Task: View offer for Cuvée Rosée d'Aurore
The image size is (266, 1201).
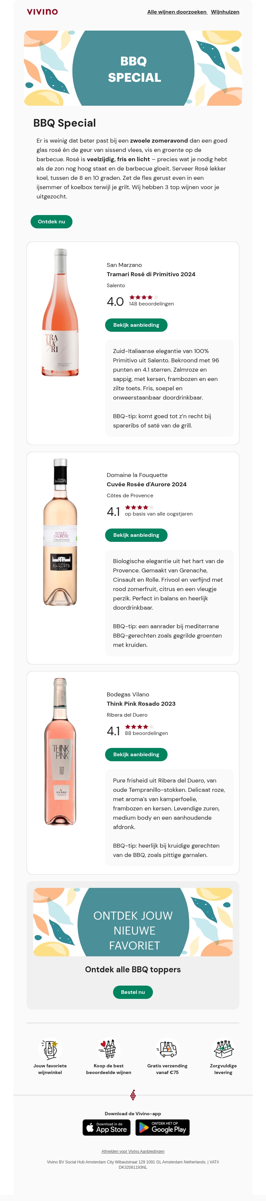Action: tap(136, 535)
